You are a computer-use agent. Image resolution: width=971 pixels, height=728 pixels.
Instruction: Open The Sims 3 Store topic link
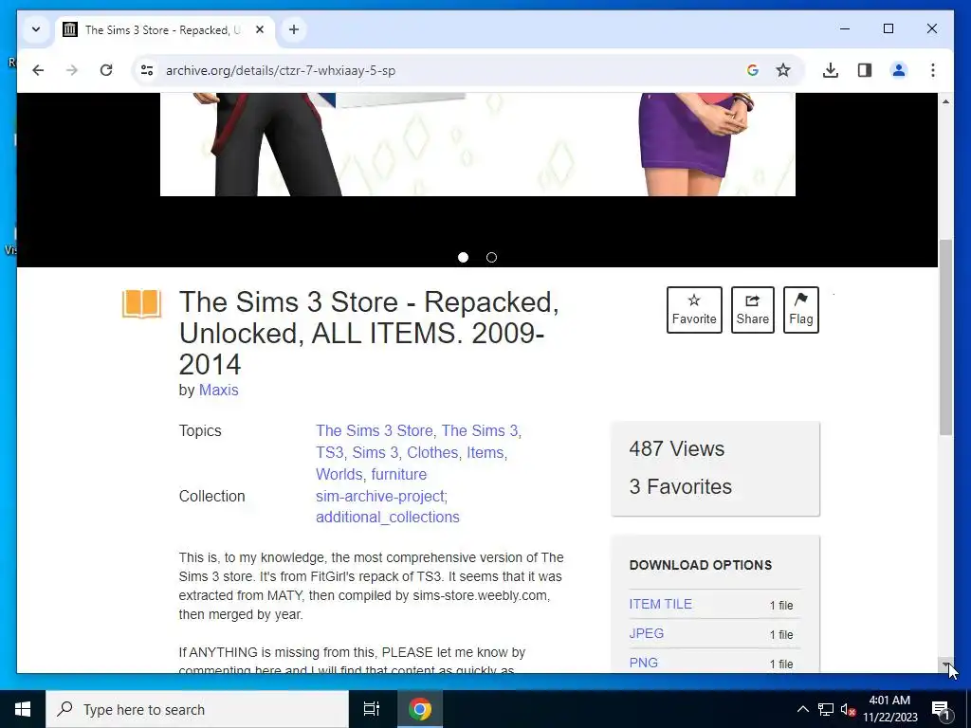(x=374, y=431)
